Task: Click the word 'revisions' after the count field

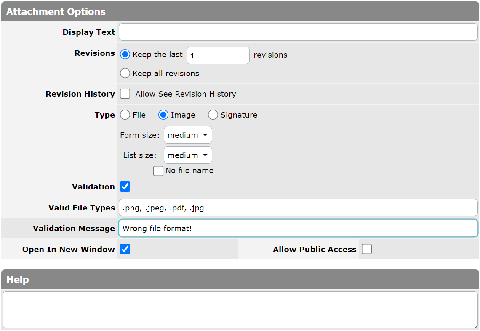Action: click(x=271, y=55)
